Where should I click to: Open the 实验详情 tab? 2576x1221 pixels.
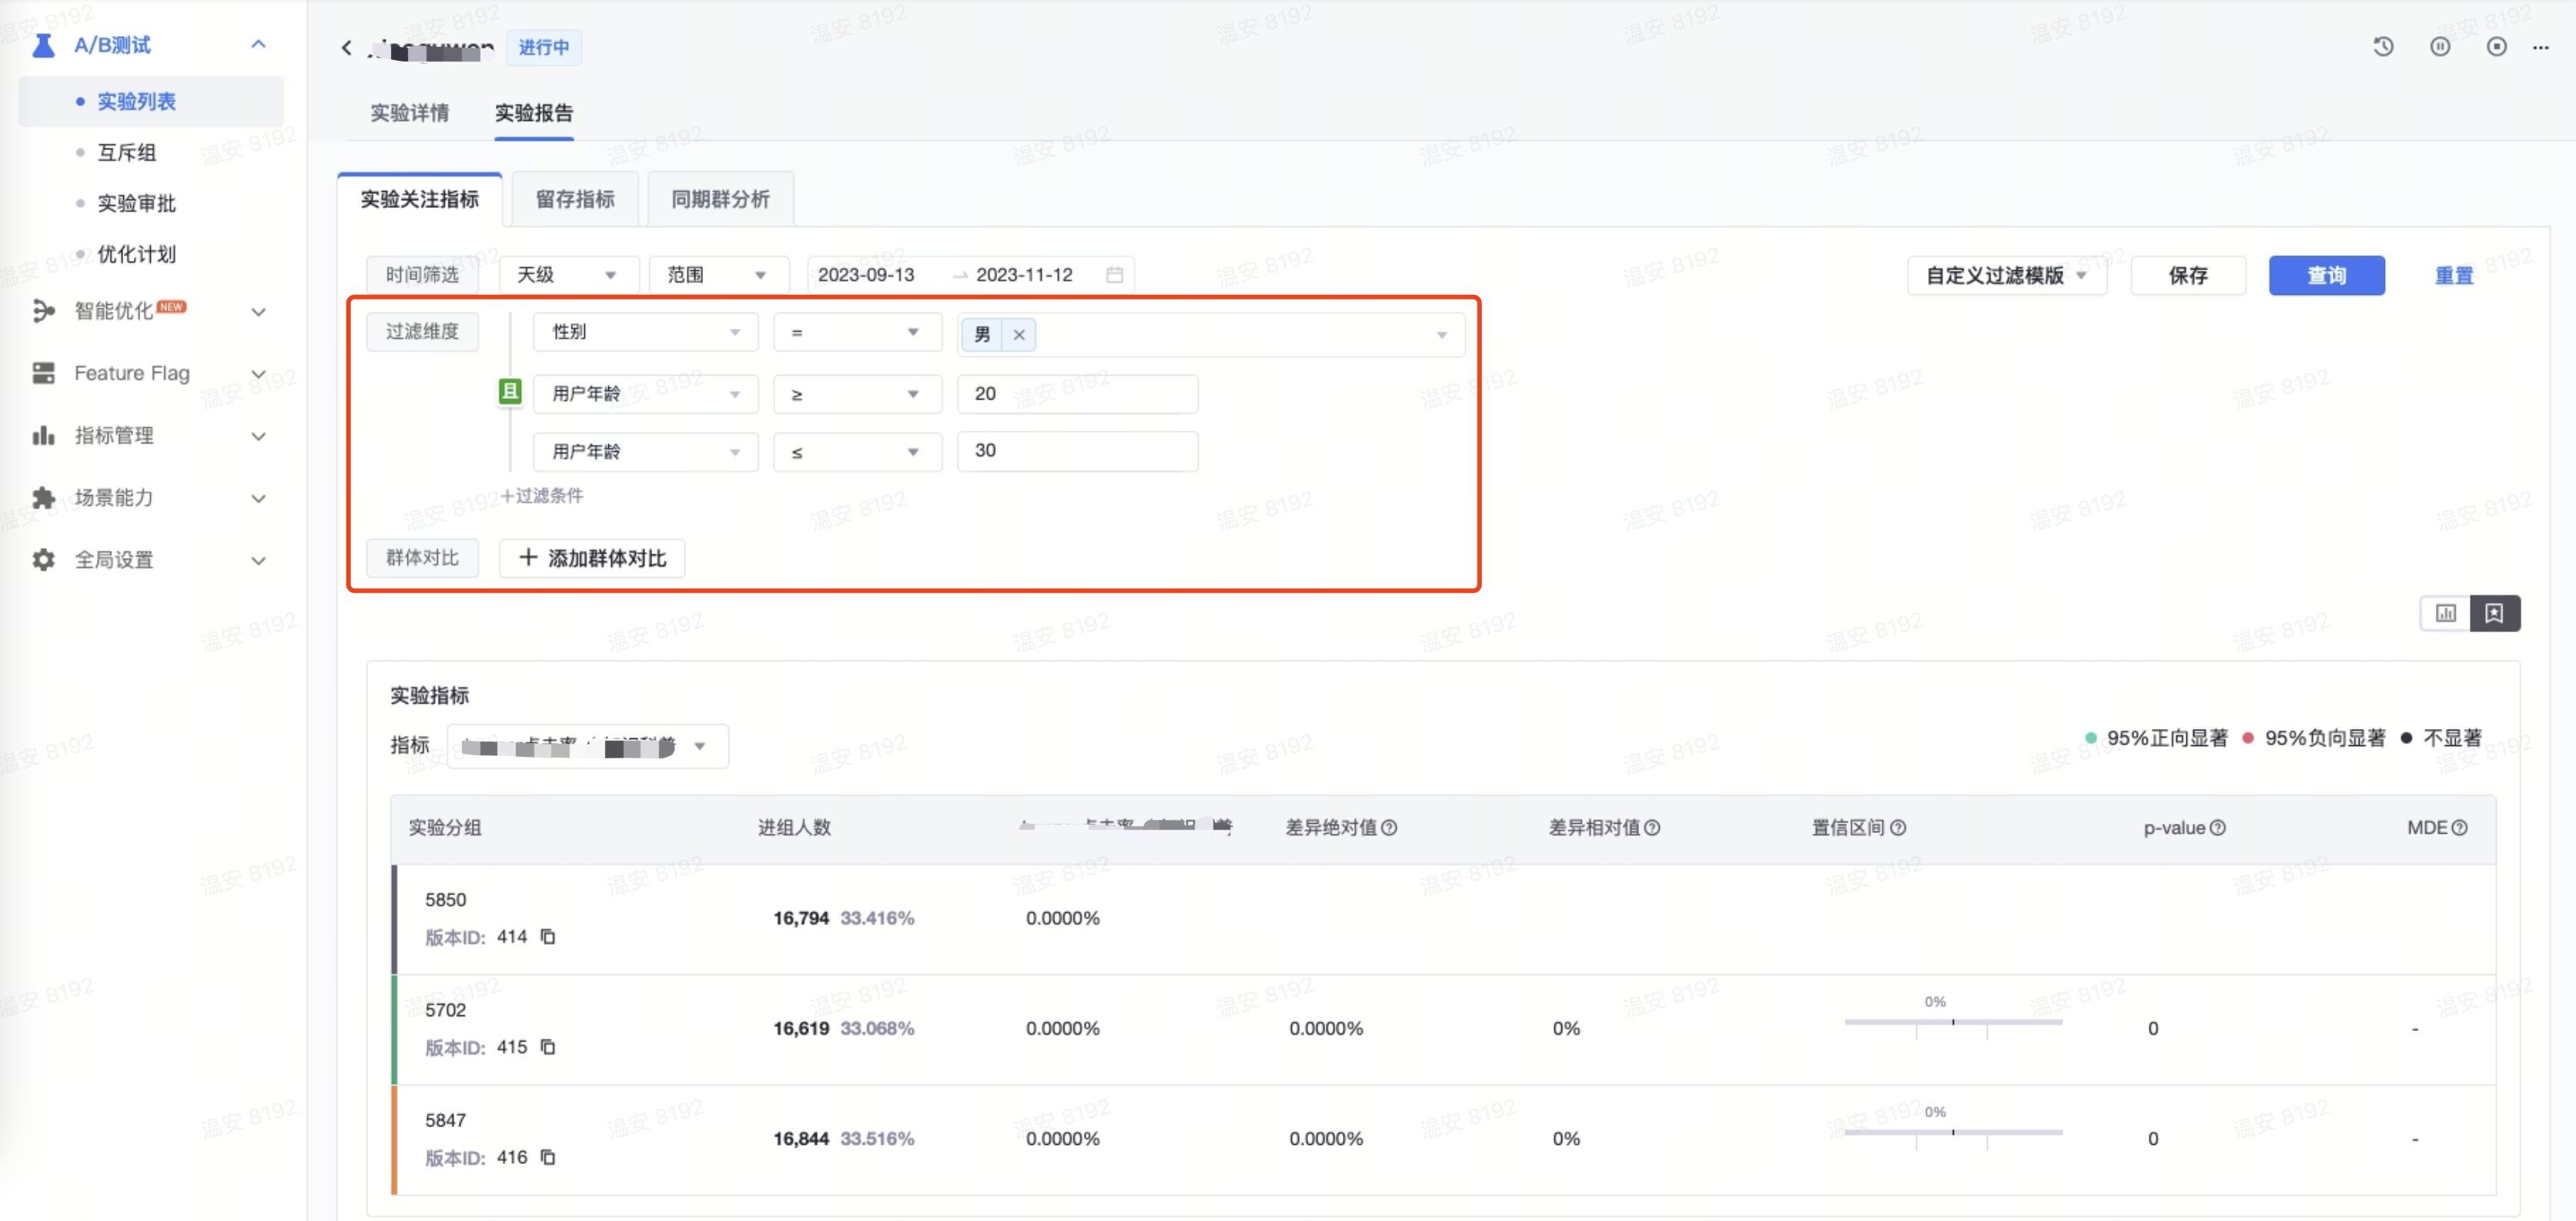[410, 113]
